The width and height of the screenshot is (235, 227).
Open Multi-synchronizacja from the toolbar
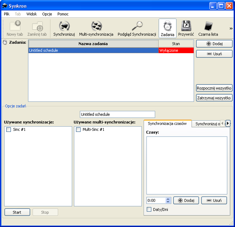coord(96,28)
